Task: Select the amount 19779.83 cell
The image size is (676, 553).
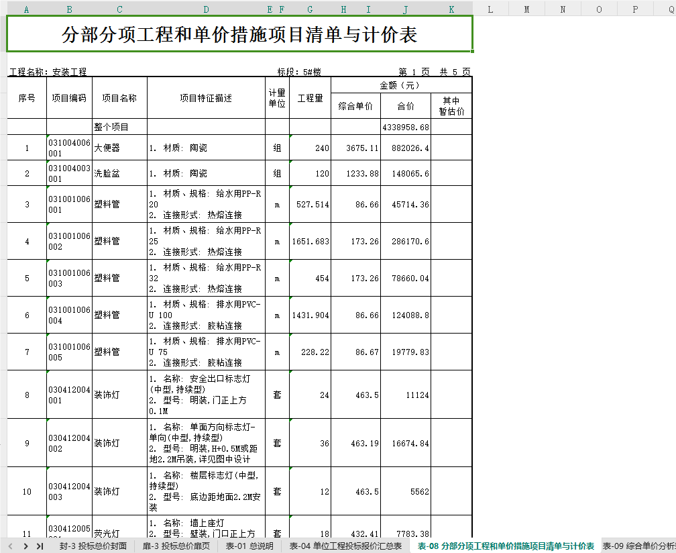Action: [x=406, y=352]
